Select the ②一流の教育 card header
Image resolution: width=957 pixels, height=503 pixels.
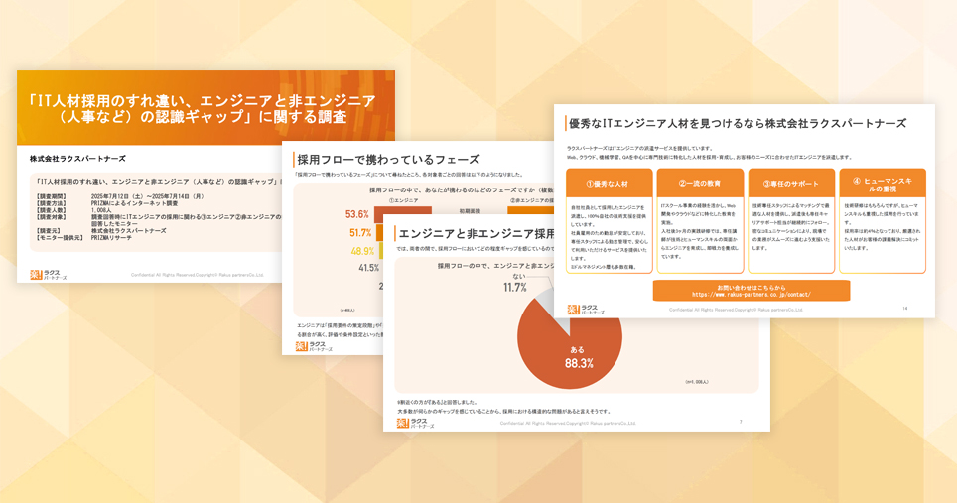[700, 183]
